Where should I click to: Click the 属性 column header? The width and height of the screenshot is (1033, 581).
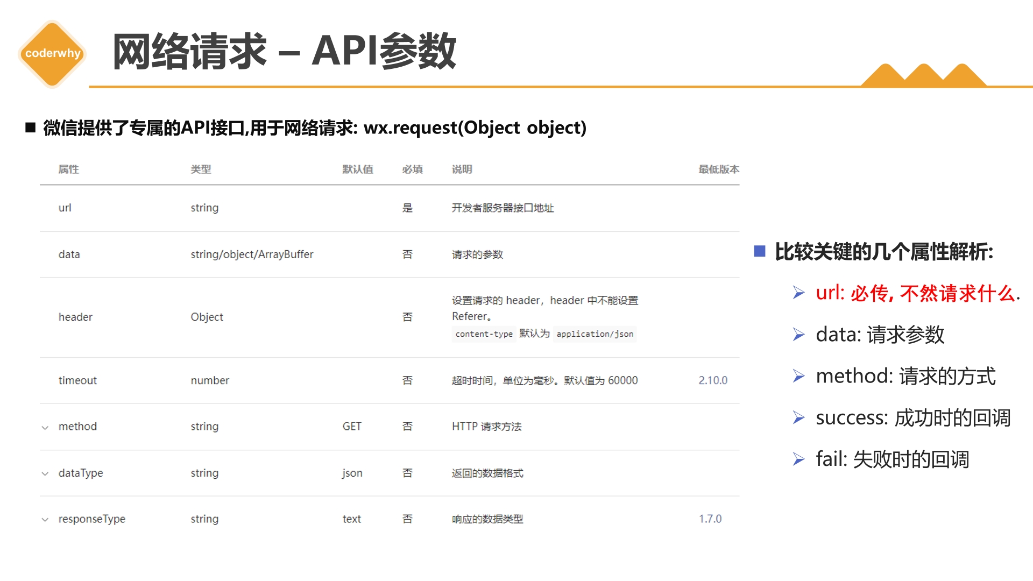(68, 169)
